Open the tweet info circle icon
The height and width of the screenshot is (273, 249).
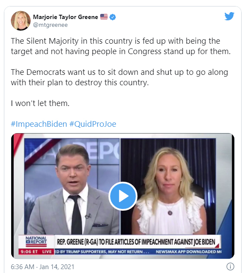click(x=230, y=267)
